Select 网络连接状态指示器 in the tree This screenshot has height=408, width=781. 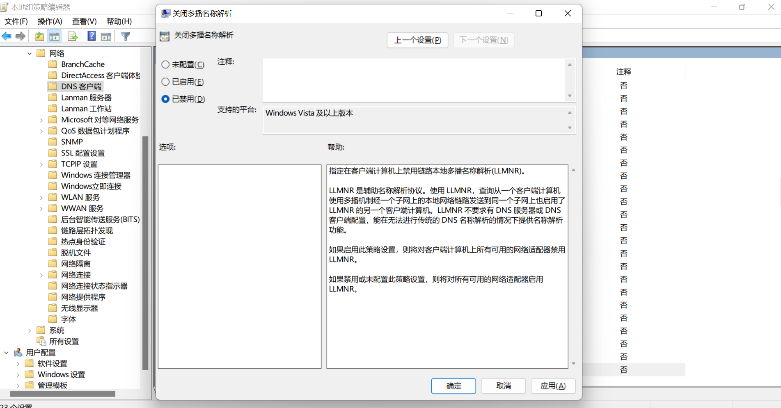coord(94,286)
